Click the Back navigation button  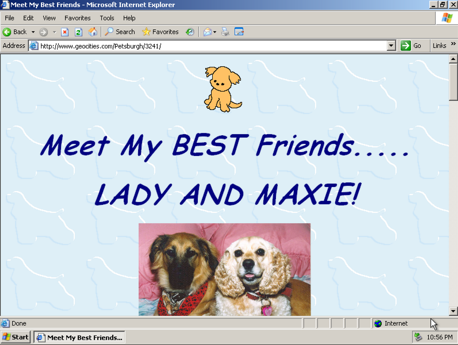15,32
